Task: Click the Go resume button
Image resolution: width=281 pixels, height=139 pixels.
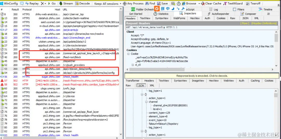Action: pyautogui.click(x=52, y=3)
